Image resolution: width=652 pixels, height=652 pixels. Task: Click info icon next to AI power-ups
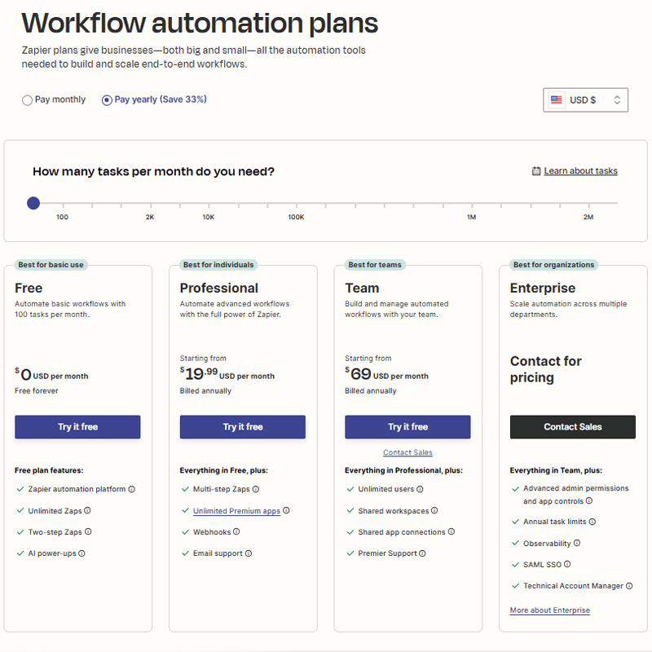point(82,553)
